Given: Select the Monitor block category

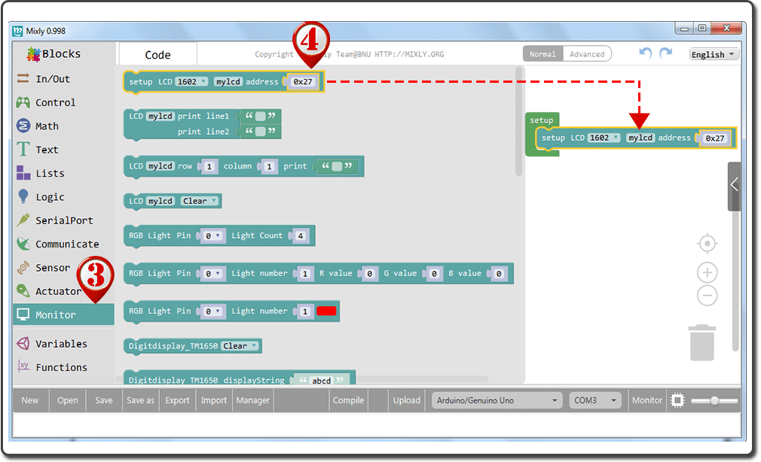Looking at the screenshot, I should 63,315.
